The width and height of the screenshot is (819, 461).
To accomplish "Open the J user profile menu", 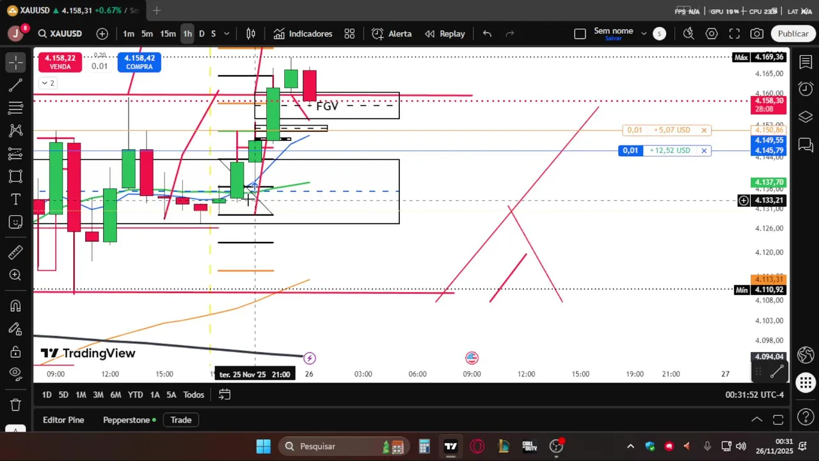I will click(15, 34).
